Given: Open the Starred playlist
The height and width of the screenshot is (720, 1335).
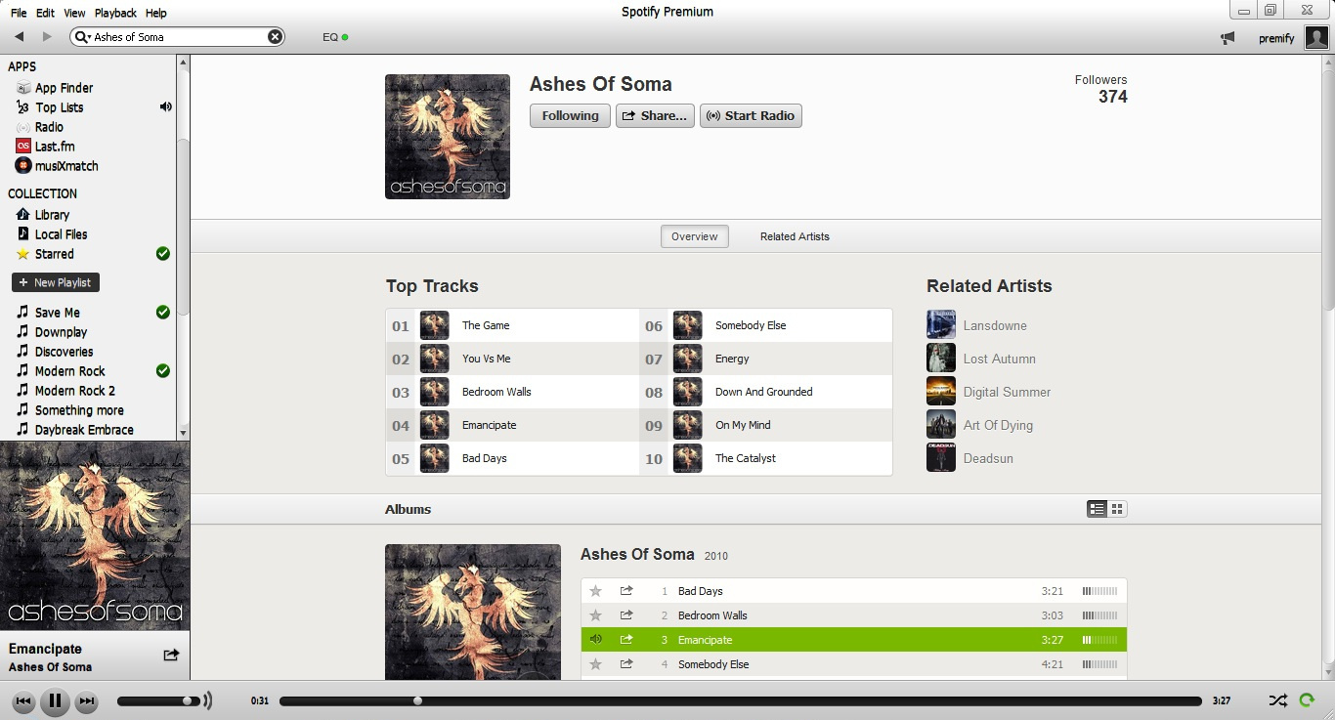Looking at the screenshot, I should 54,254.
